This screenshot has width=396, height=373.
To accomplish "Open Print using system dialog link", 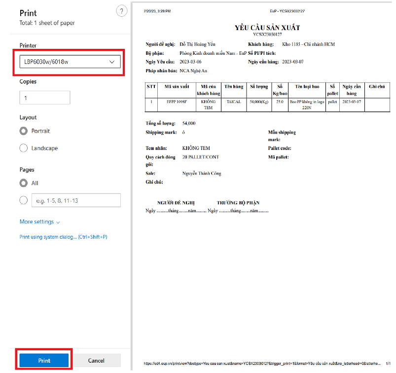I will coord(63,237).
